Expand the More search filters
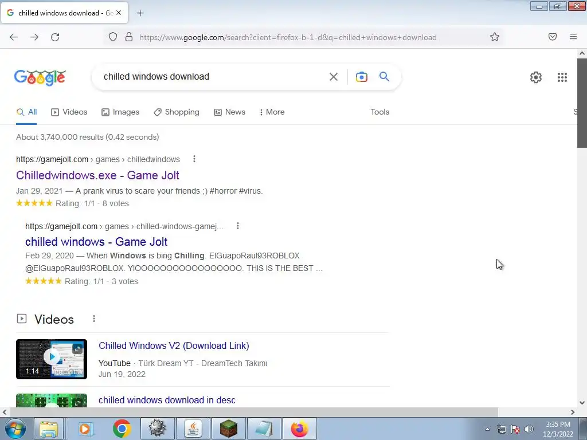Screen dimensions: 587x440 point(272,112)
